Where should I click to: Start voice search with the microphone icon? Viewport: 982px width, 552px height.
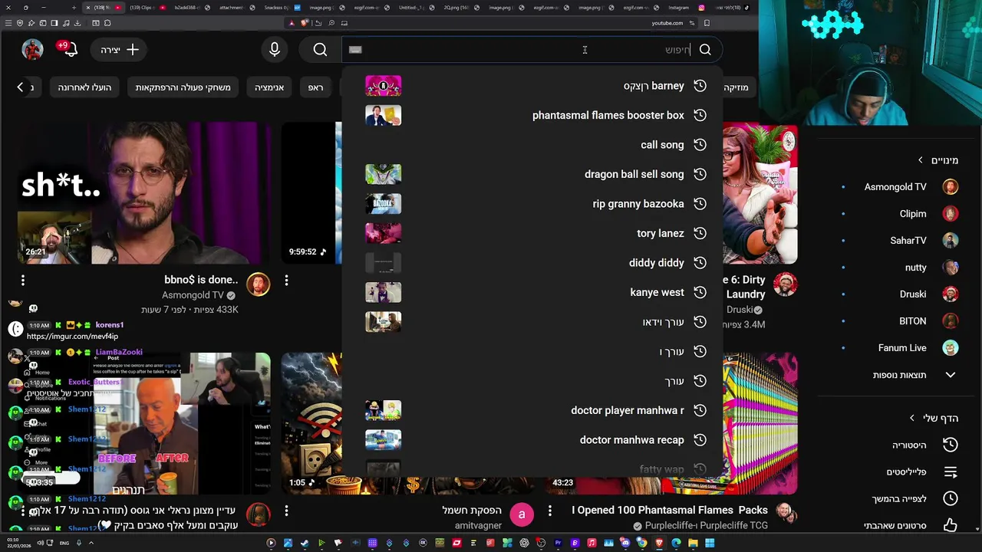pyautogui.click(x=275, y=50)
